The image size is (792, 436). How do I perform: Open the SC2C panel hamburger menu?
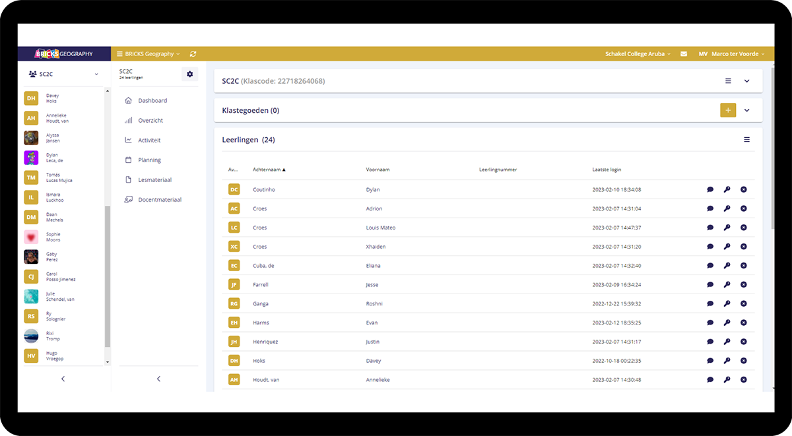pyautogui.click(x=728, y=81)
